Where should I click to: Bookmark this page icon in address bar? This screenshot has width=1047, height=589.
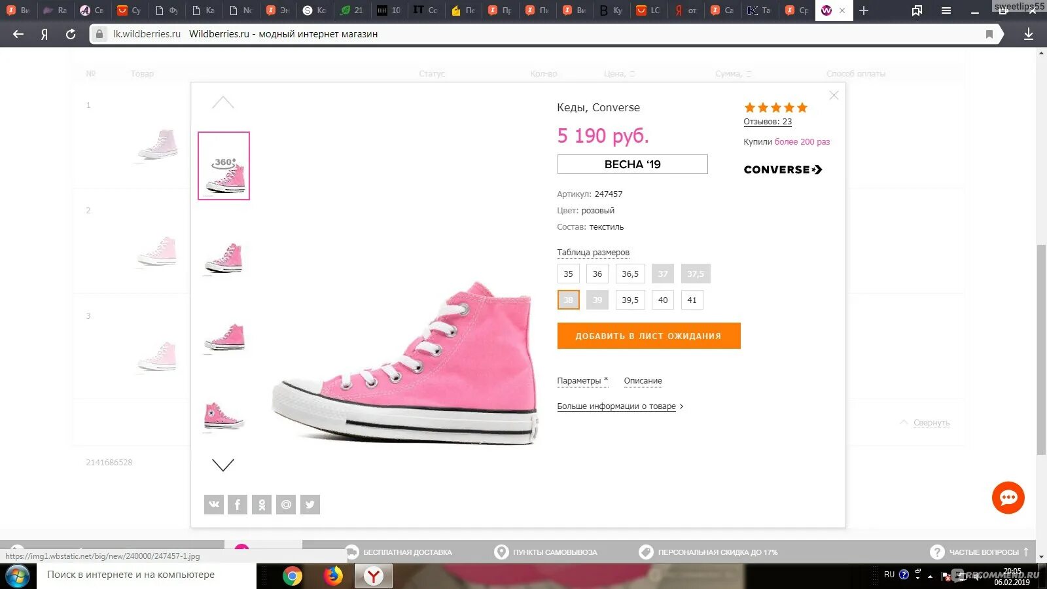click(989, 34)
